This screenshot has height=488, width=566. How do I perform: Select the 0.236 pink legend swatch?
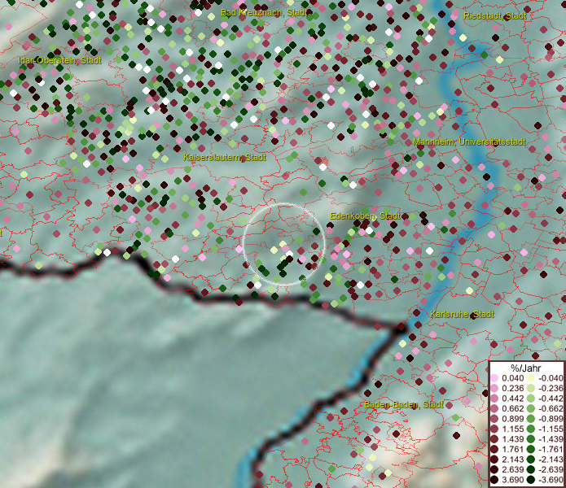494,388
